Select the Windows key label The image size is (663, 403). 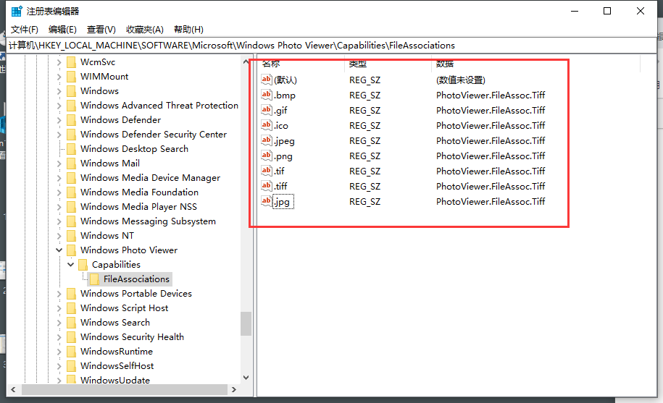pos(99,90)
